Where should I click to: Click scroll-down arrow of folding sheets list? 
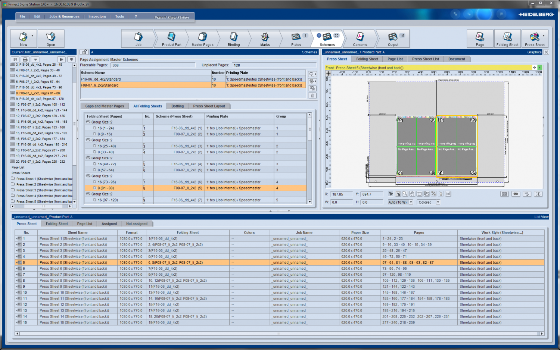309,202
